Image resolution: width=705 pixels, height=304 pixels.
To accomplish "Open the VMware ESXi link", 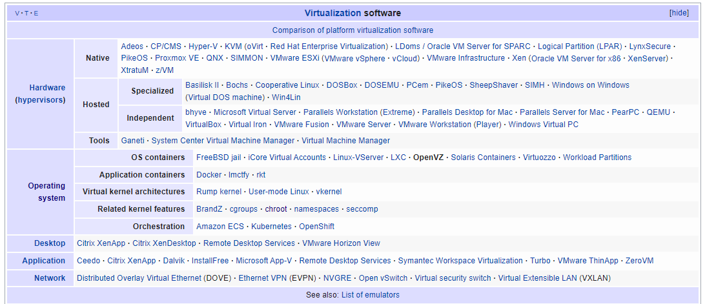I will click(294, 58).
